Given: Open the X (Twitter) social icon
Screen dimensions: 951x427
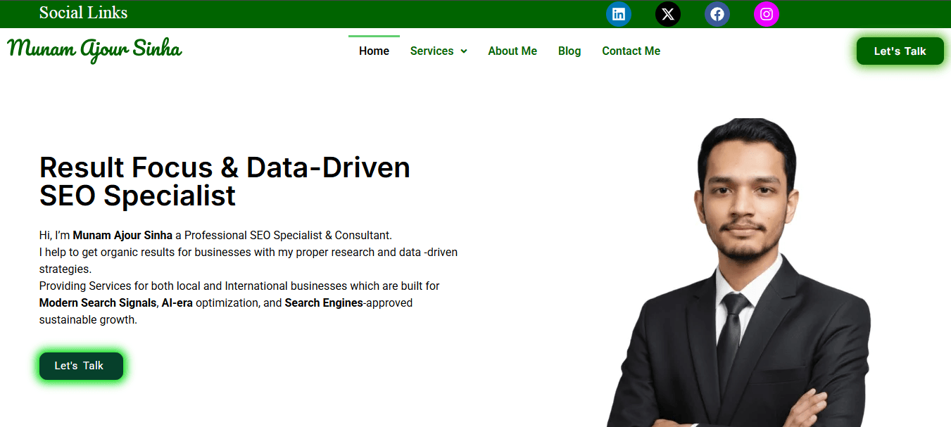Looking at the screenshot, I should [x=668, y=14].
